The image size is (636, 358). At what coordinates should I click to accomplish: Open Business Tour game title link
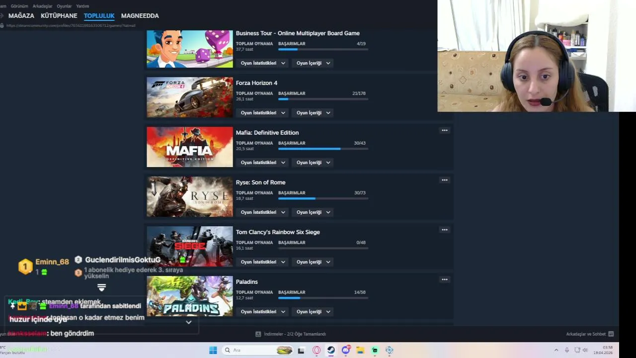pyautogui.click(x=298, y=33)
